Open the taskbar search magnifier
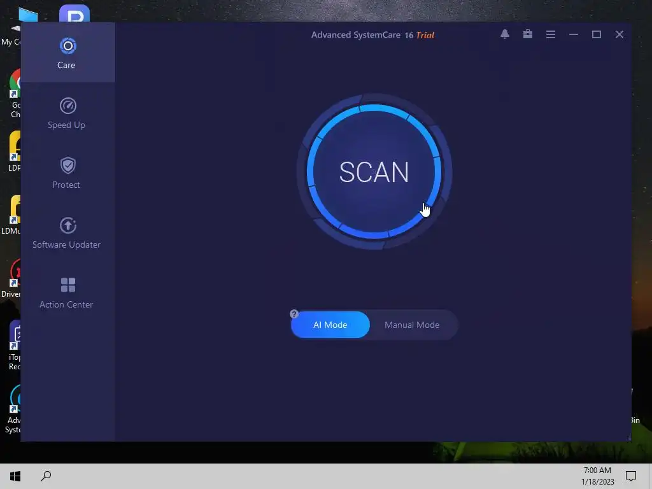 point(46,476)
